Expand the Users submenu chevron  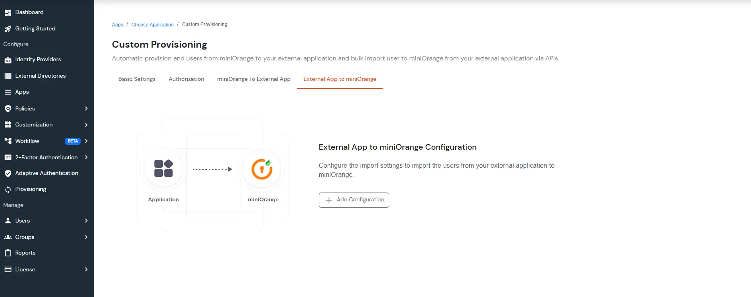pos(86,221)
